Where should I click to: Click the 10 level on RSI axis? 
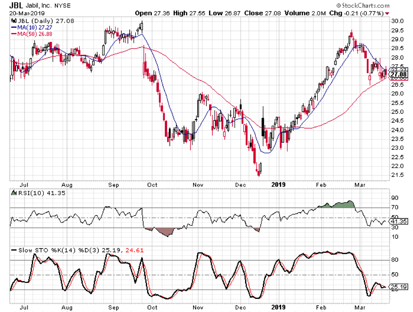tap(395, 237)
